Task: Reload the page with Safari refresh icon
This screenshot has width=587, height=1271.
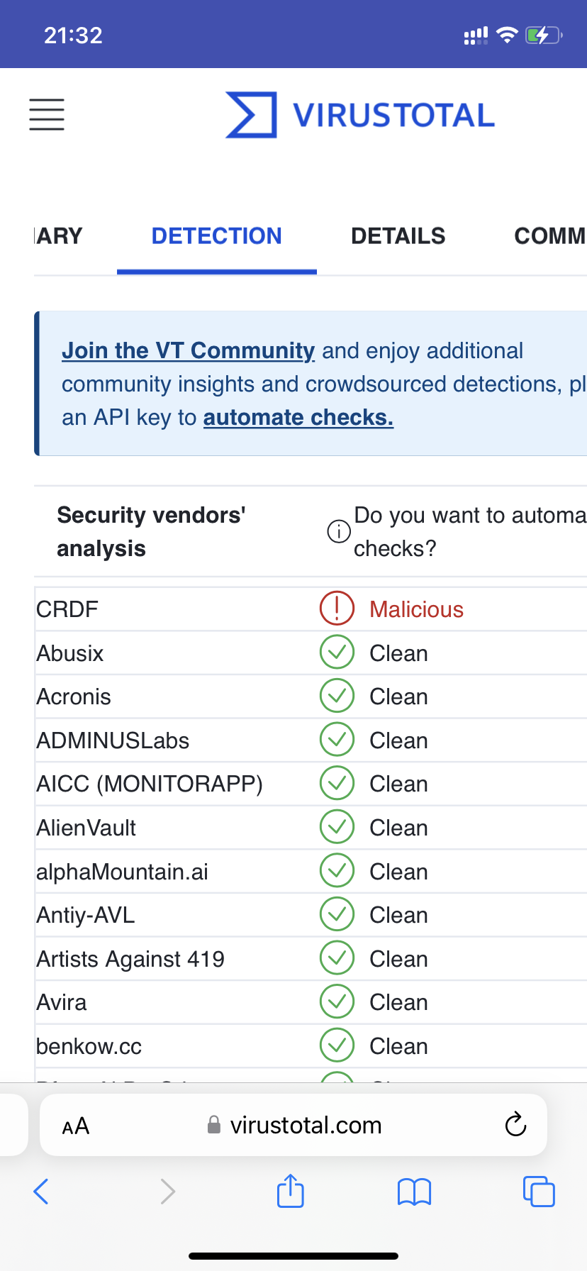Action: 515,1124
